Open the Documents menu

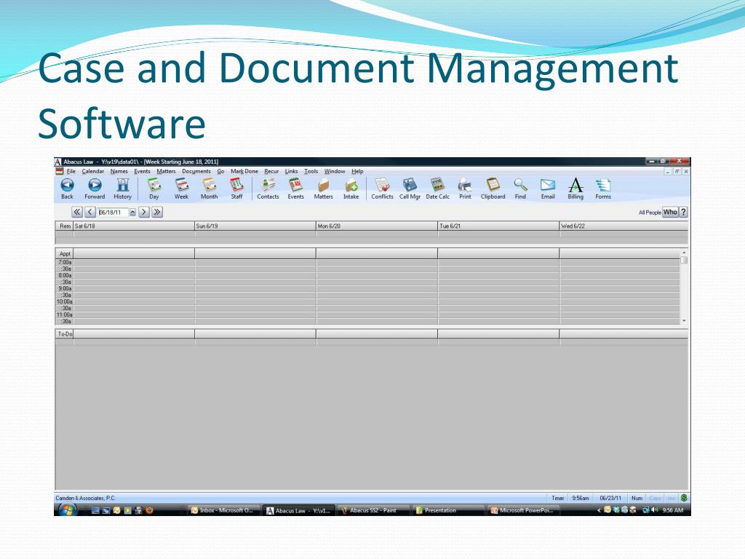coord(196,171)
